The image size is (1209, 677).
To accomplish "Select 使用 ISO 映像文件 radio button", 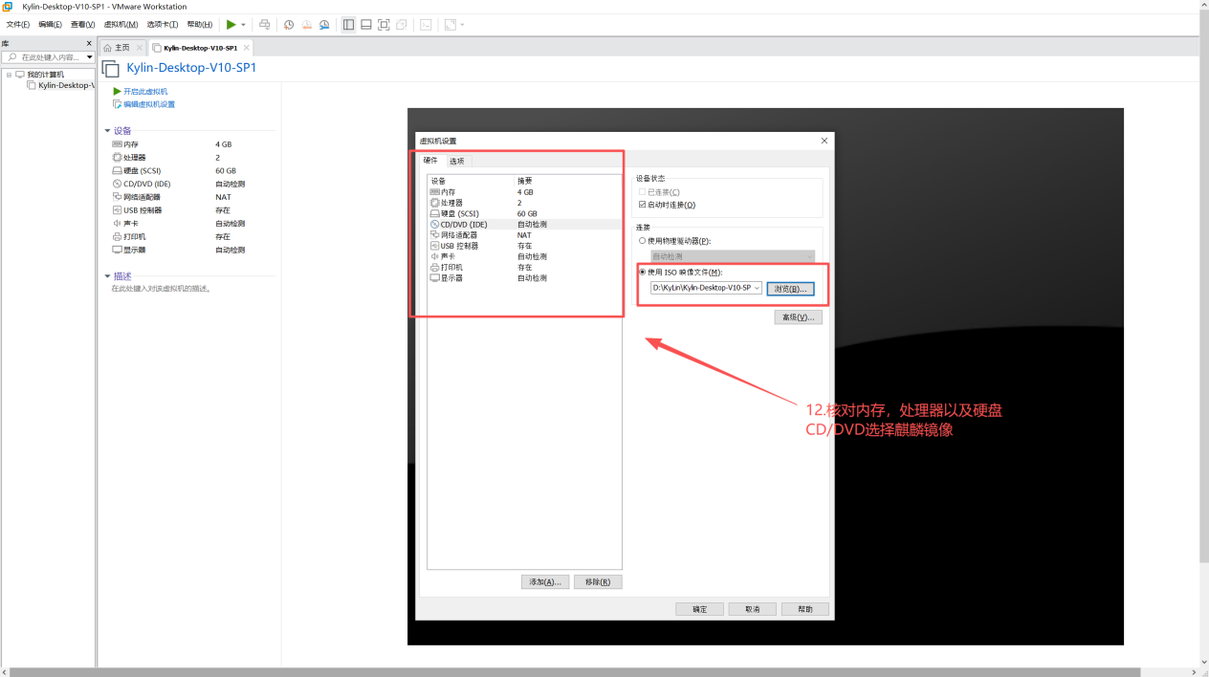I will [642, 273].
